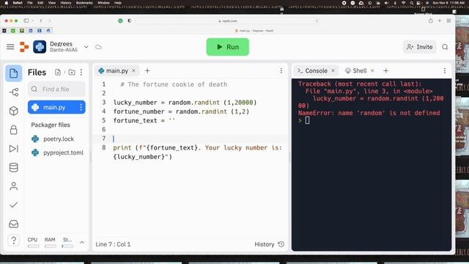This screenshot has height=264, width=469.
Task: Expand the Degrees repl name dropdown
Action: (86, 47)
